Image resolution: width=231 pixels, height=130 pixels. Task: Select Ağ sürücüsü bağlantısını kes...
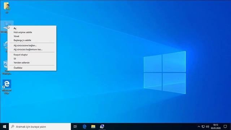point(32,49)
